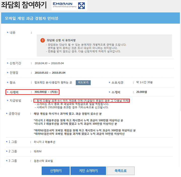Click the 신청기간 field label
181x177 pixels.
click(15, 63)
